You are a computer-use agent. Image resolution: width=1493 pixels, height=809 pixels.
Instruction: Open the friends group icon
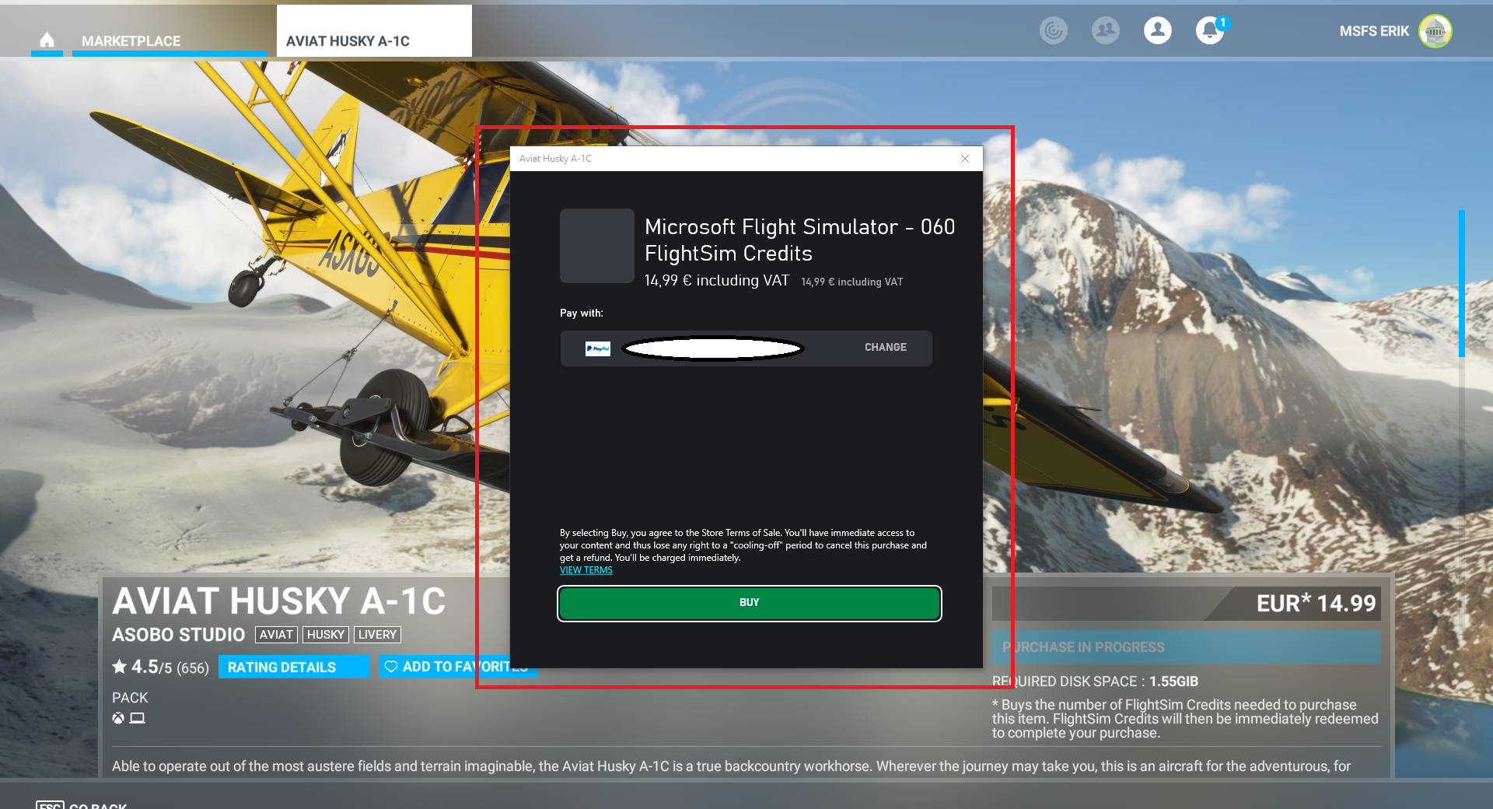1105,31
